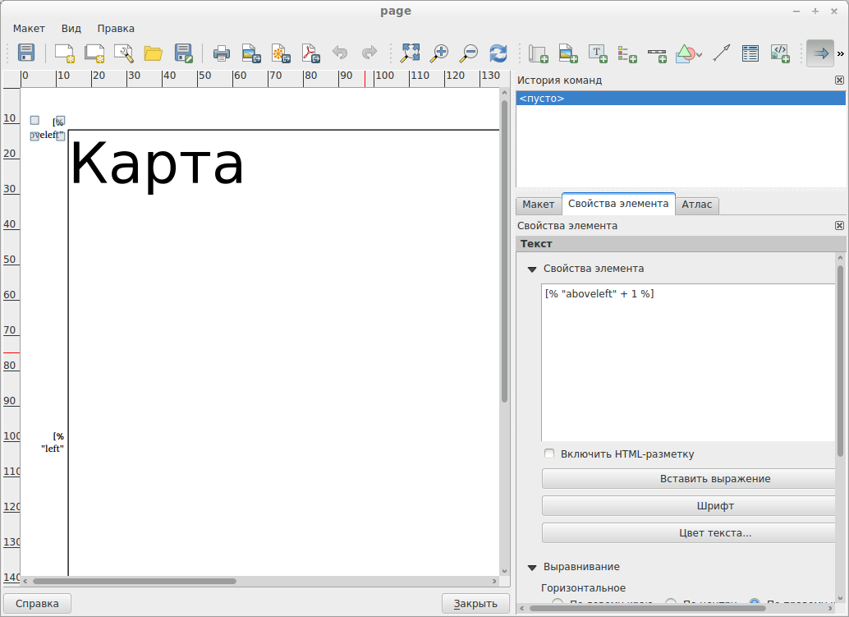849x617 pixels.
Task: Add an attribute table item
Action: [750, 53]
